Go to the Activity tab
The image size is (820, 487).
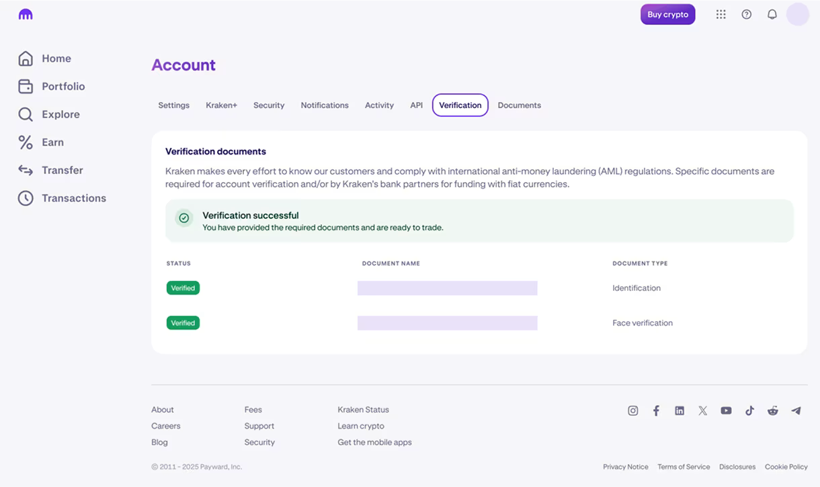point(379,105)
